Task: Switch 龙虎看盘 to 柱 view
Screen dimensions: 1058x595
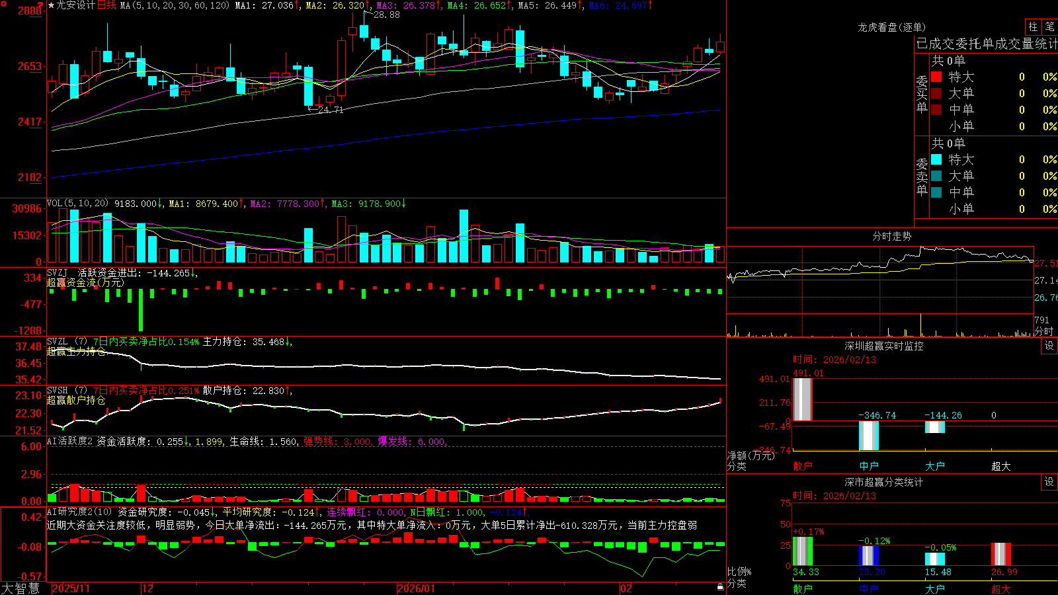Action: pos(1033,26)
